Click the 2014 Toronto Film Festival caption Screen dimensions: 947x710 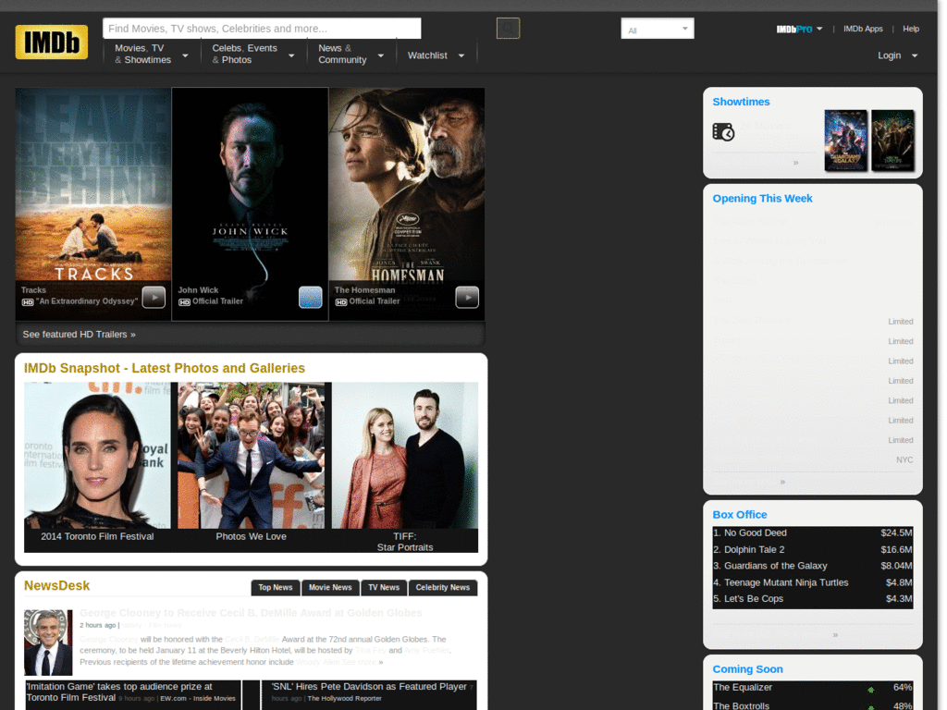tap(97, 536)
